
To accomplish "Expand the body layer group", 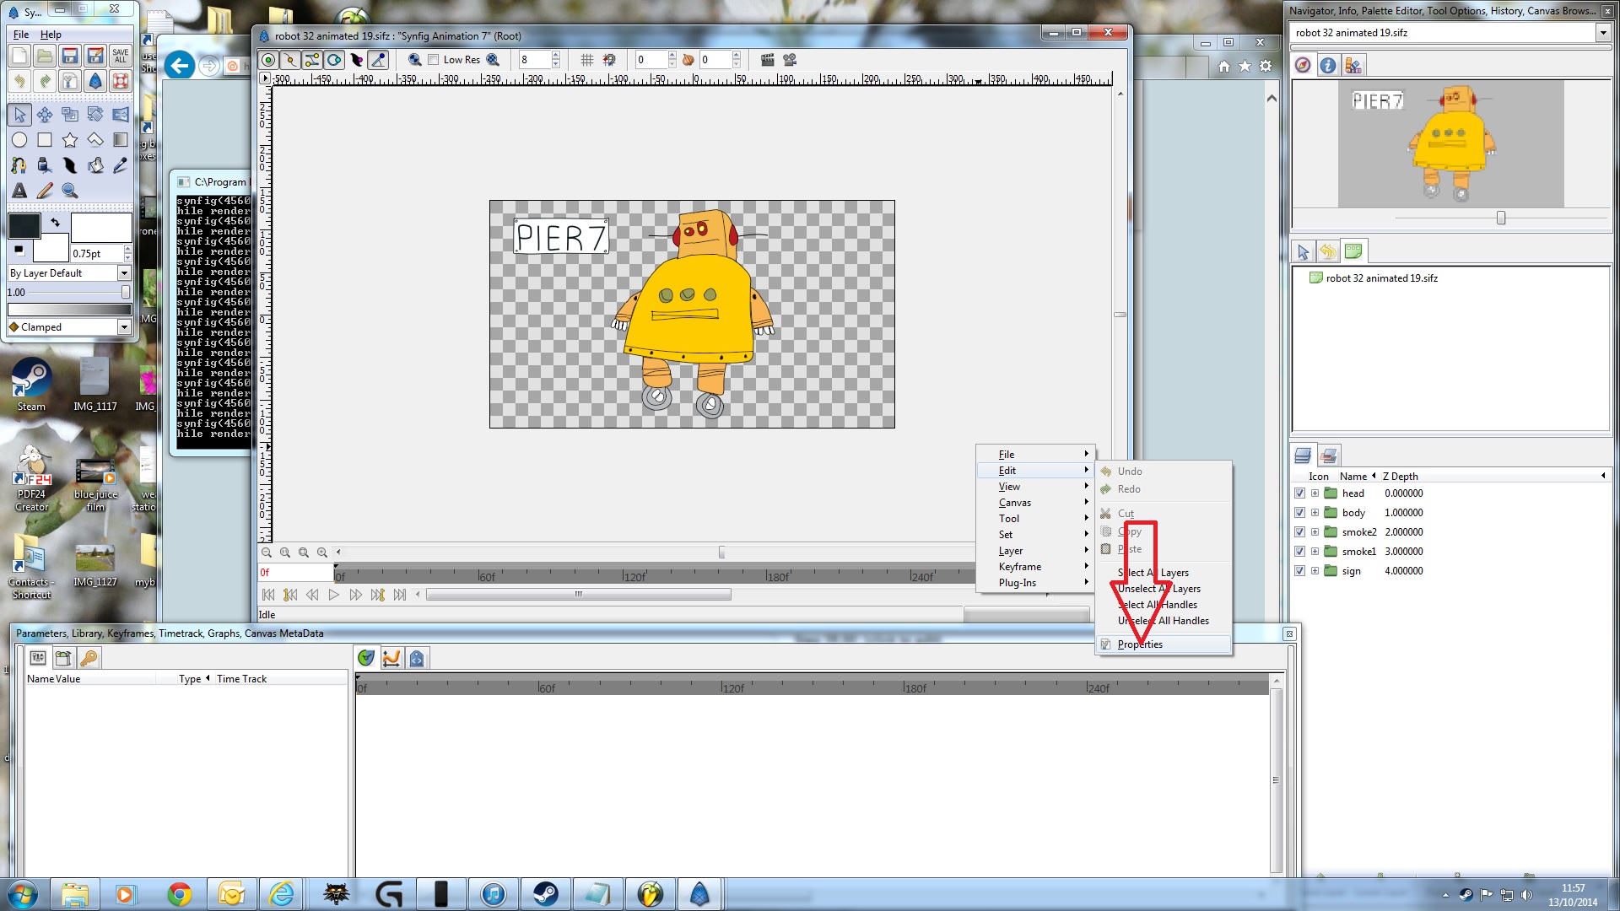I will click(1315, 513).
